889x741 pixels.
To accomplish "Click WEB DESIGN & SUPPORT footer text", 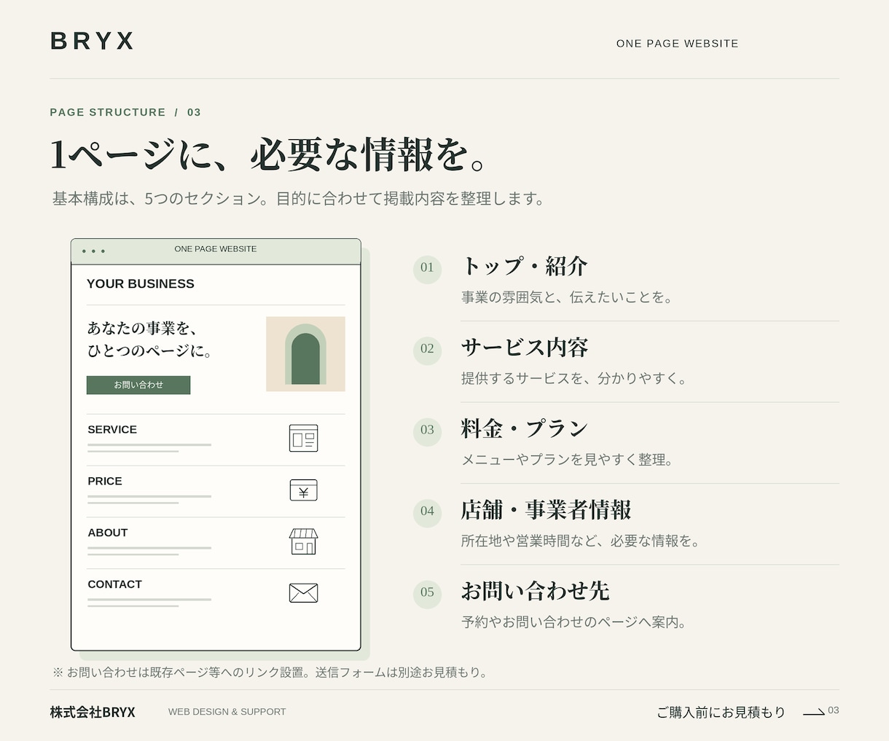I will [x=227, y=712].
